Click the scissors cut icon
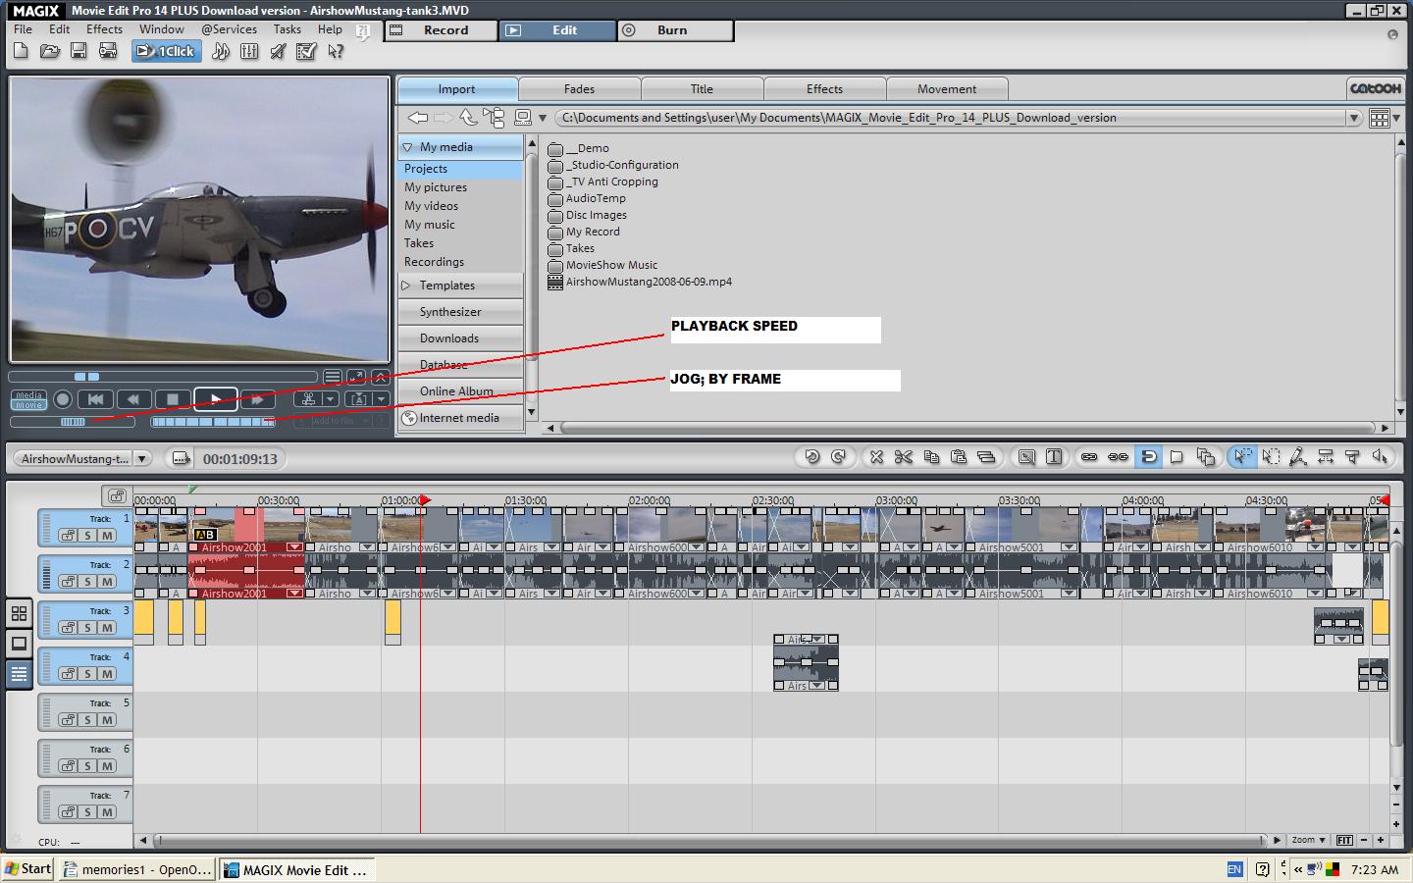This screenshot has height=883, width=1413. [904, 457]
